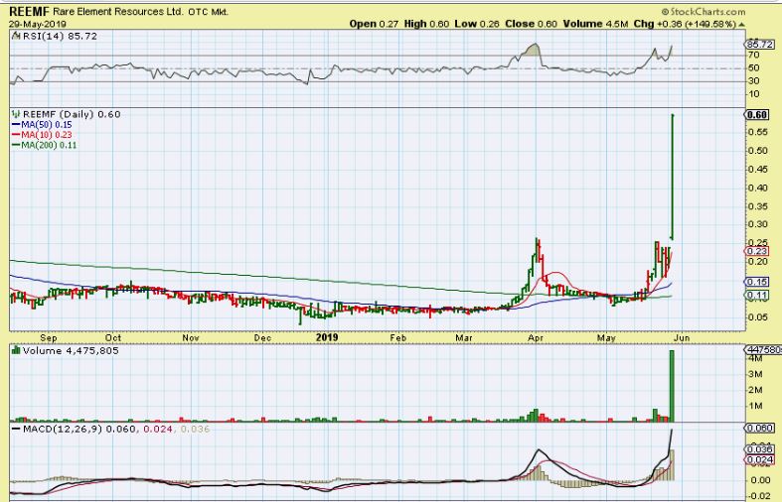Click the OTC Mkt. exchange label
The height and width of the screenshot is (502, 782).
click(x=208, y=12)
